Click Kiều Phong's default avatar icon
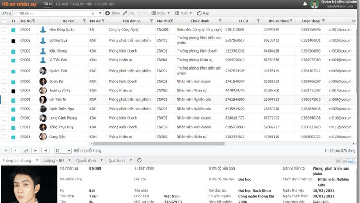The width and height of the screenshot is (360, 203). [x=43, y=51]
